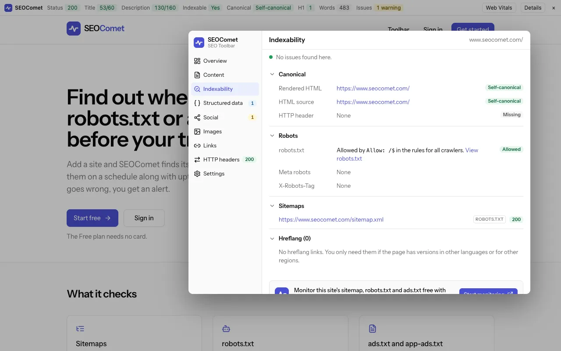
Task: Open the Web Vitals button
Action: pyautogui.click(x=499, y=8)
